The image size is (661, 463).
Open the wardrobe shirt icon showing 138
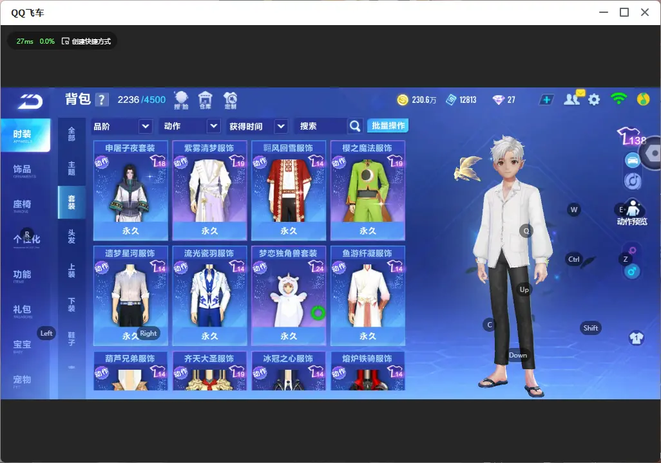tap(631, 137)
